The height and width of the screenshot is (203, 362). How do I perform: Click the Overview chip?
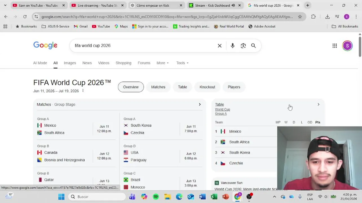[131, 87]
